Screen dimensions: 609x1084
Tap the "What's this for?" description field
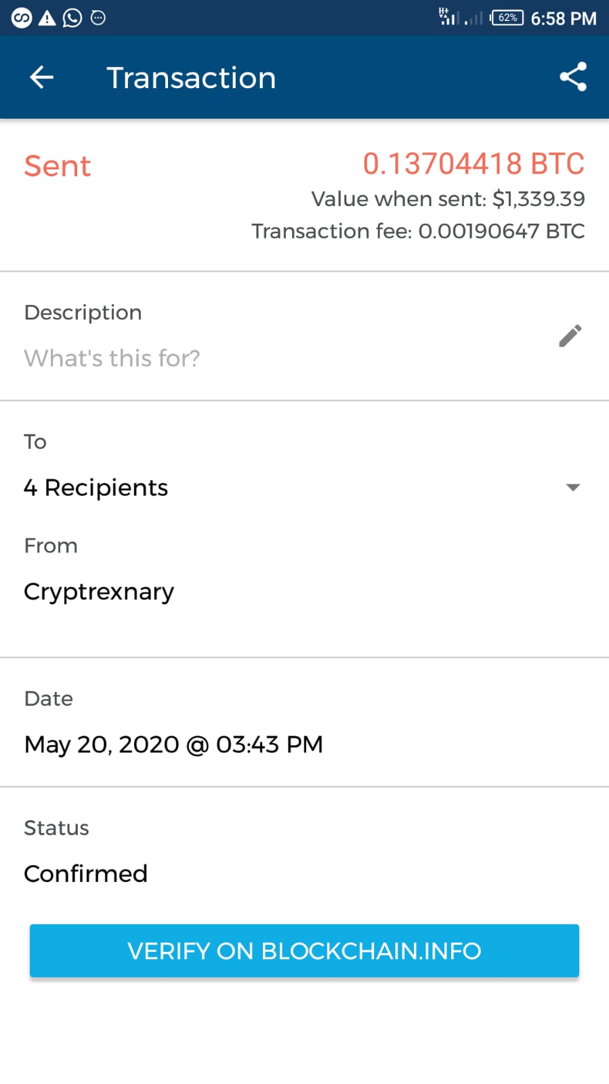click(x=112, y=358)
